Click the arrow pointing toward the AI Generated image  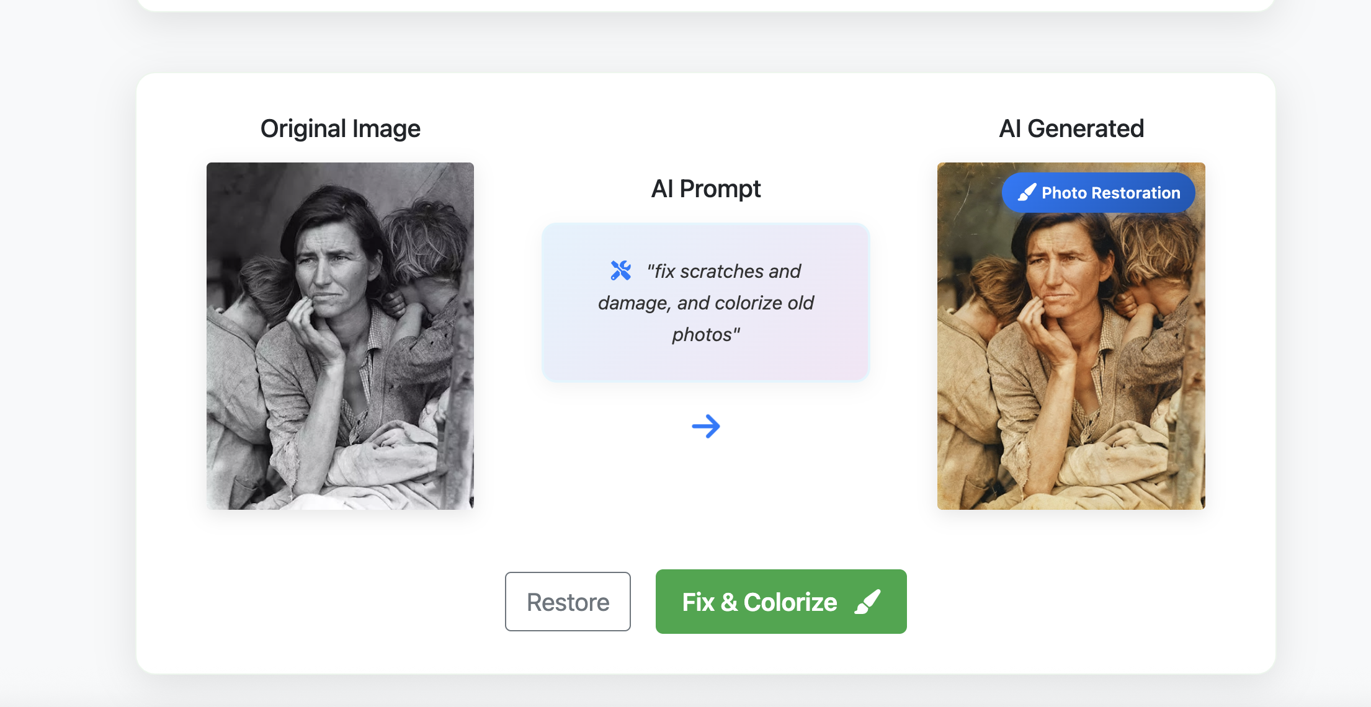click(x=707, y=426)
